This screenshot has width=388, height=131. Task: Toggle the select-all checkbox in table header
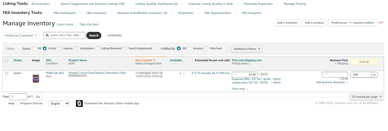click(x=7, y=60)
